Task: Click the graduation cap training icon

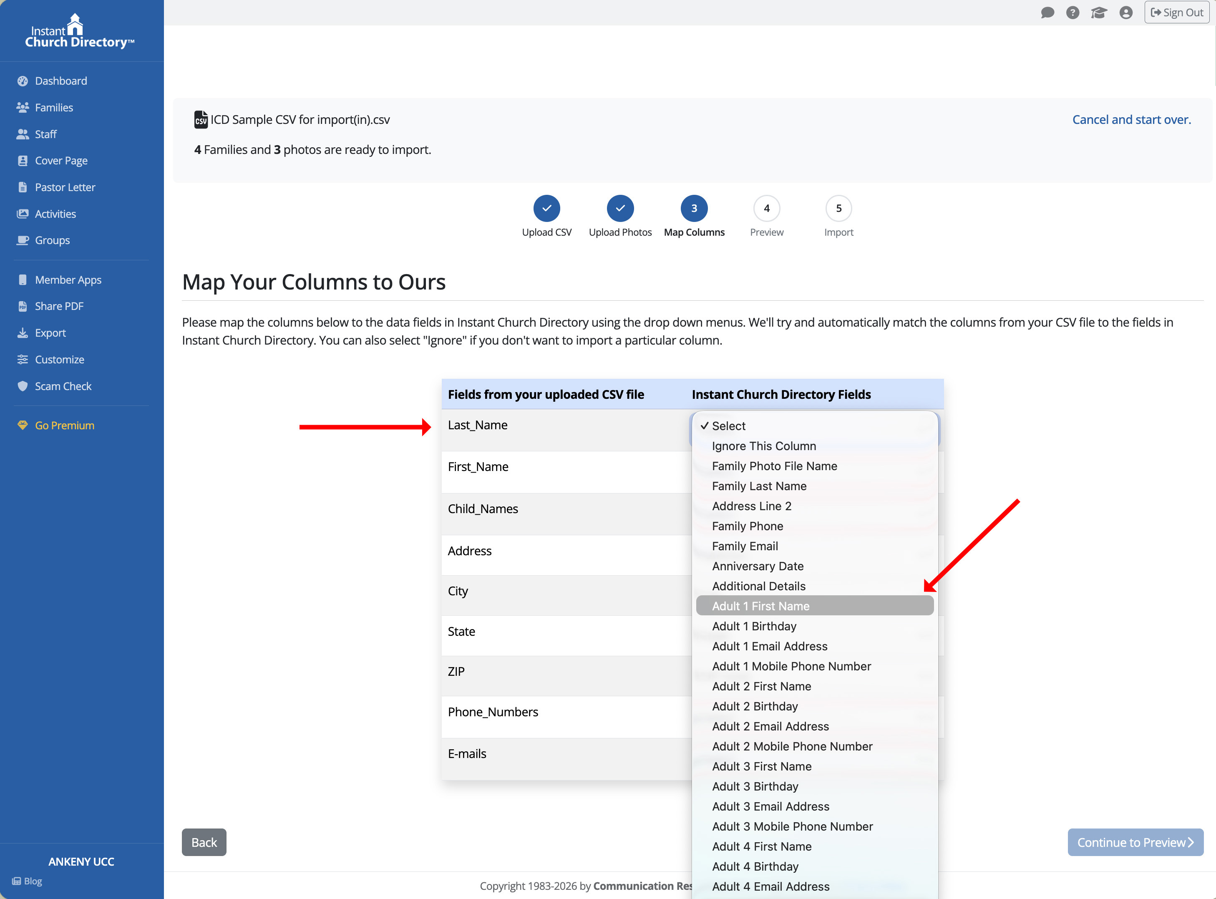Action: tap(1098, 13)
